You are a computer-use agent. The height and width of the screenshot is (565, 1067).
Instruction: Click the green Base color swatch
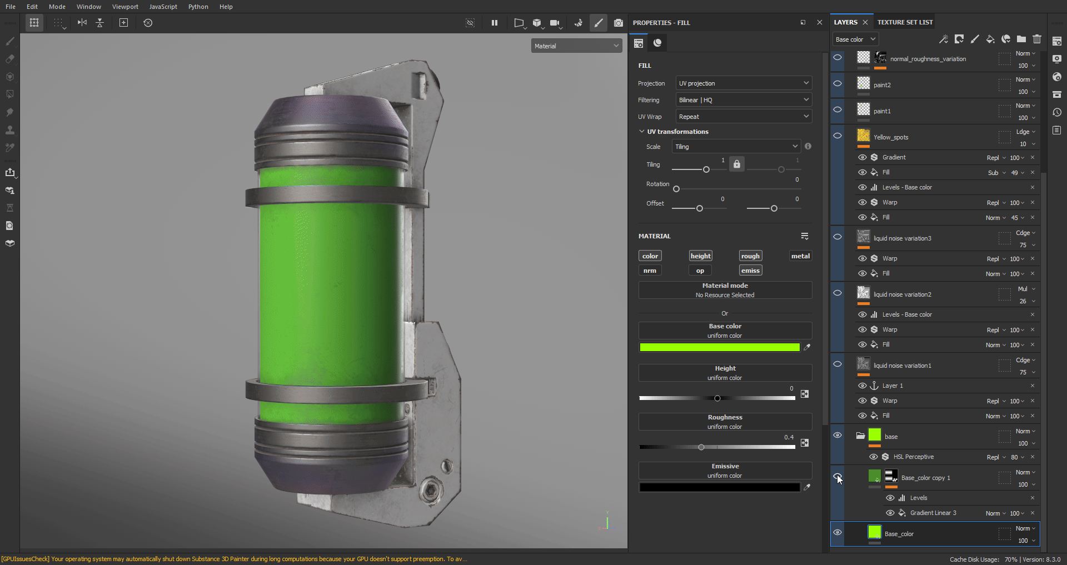tap(719, 347)
